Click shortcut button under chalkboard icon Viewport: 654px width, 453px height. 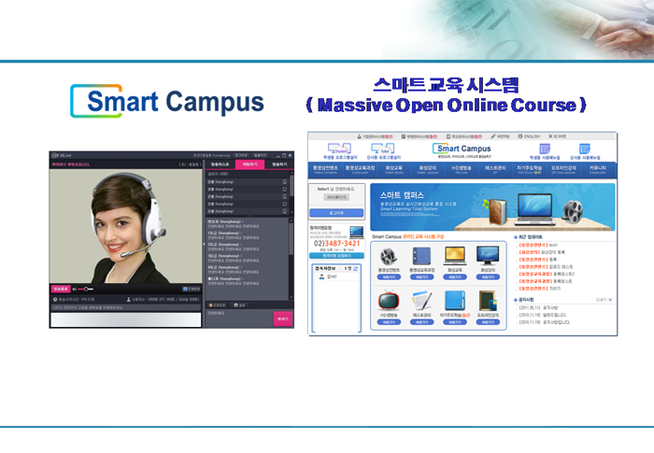click(x=488, y=322)
